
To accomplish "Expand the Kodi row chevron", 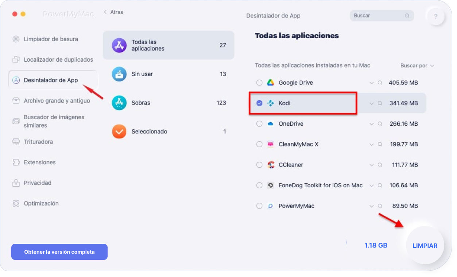I will pos(372,104).
